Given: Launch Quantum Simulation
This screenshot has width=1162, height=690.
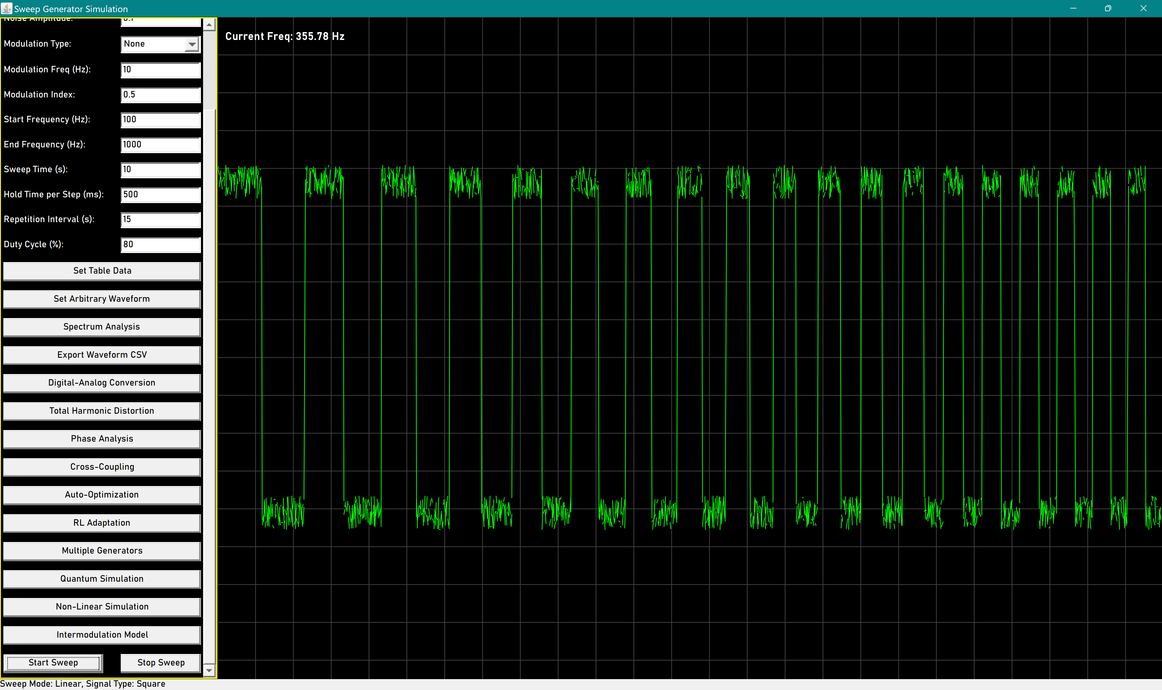Looking at the screenshot, I should click(x=102, y=579).
